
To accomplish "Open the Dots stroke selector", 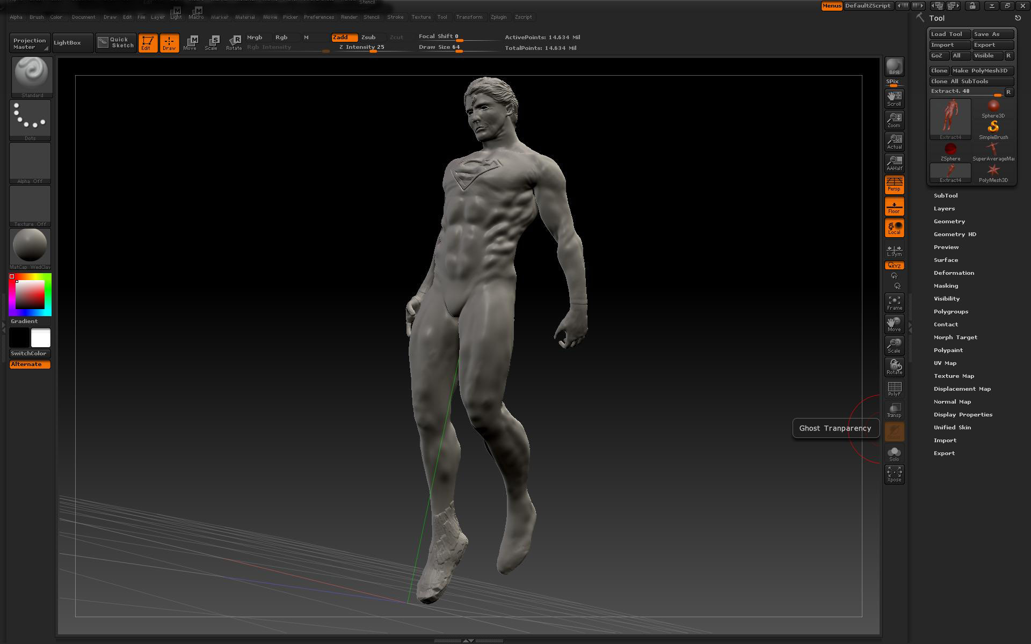I will click(30, 120).
